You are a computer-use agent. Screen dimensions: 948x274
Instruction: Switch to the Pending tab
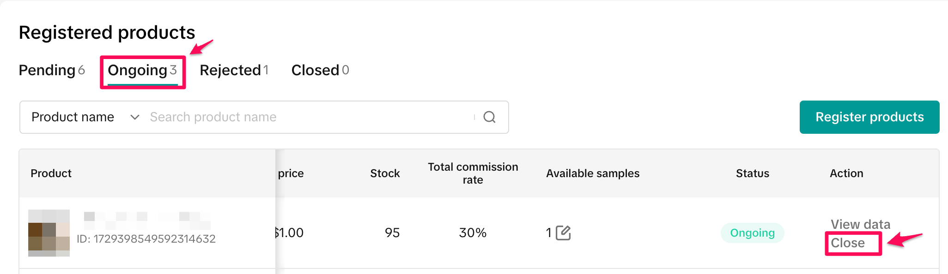tap(52, 71)
